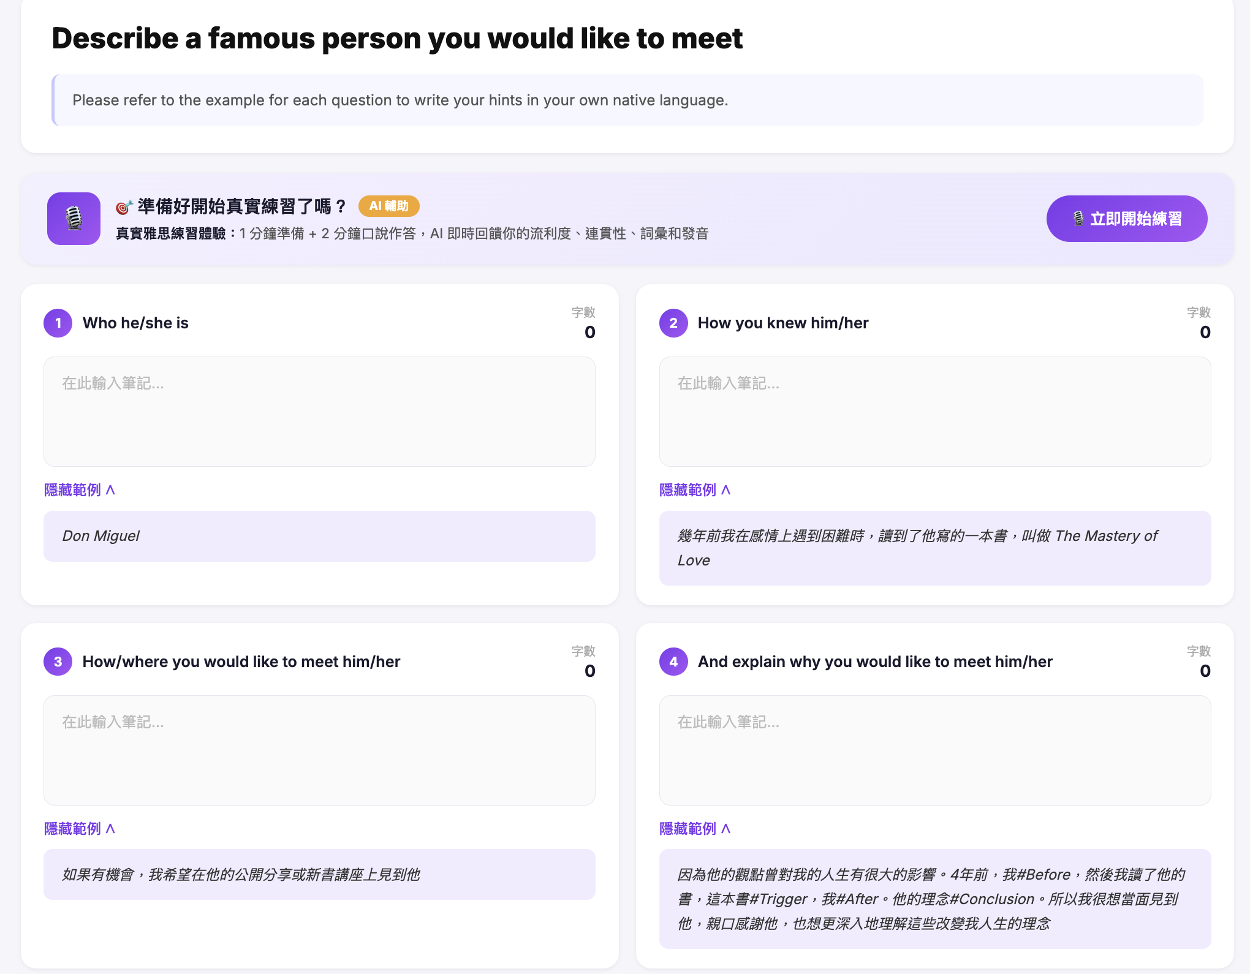The height and width of the screenshot is (974, 1250).
Task: Click the number 4 circle badge
Action: pos(673,662)
